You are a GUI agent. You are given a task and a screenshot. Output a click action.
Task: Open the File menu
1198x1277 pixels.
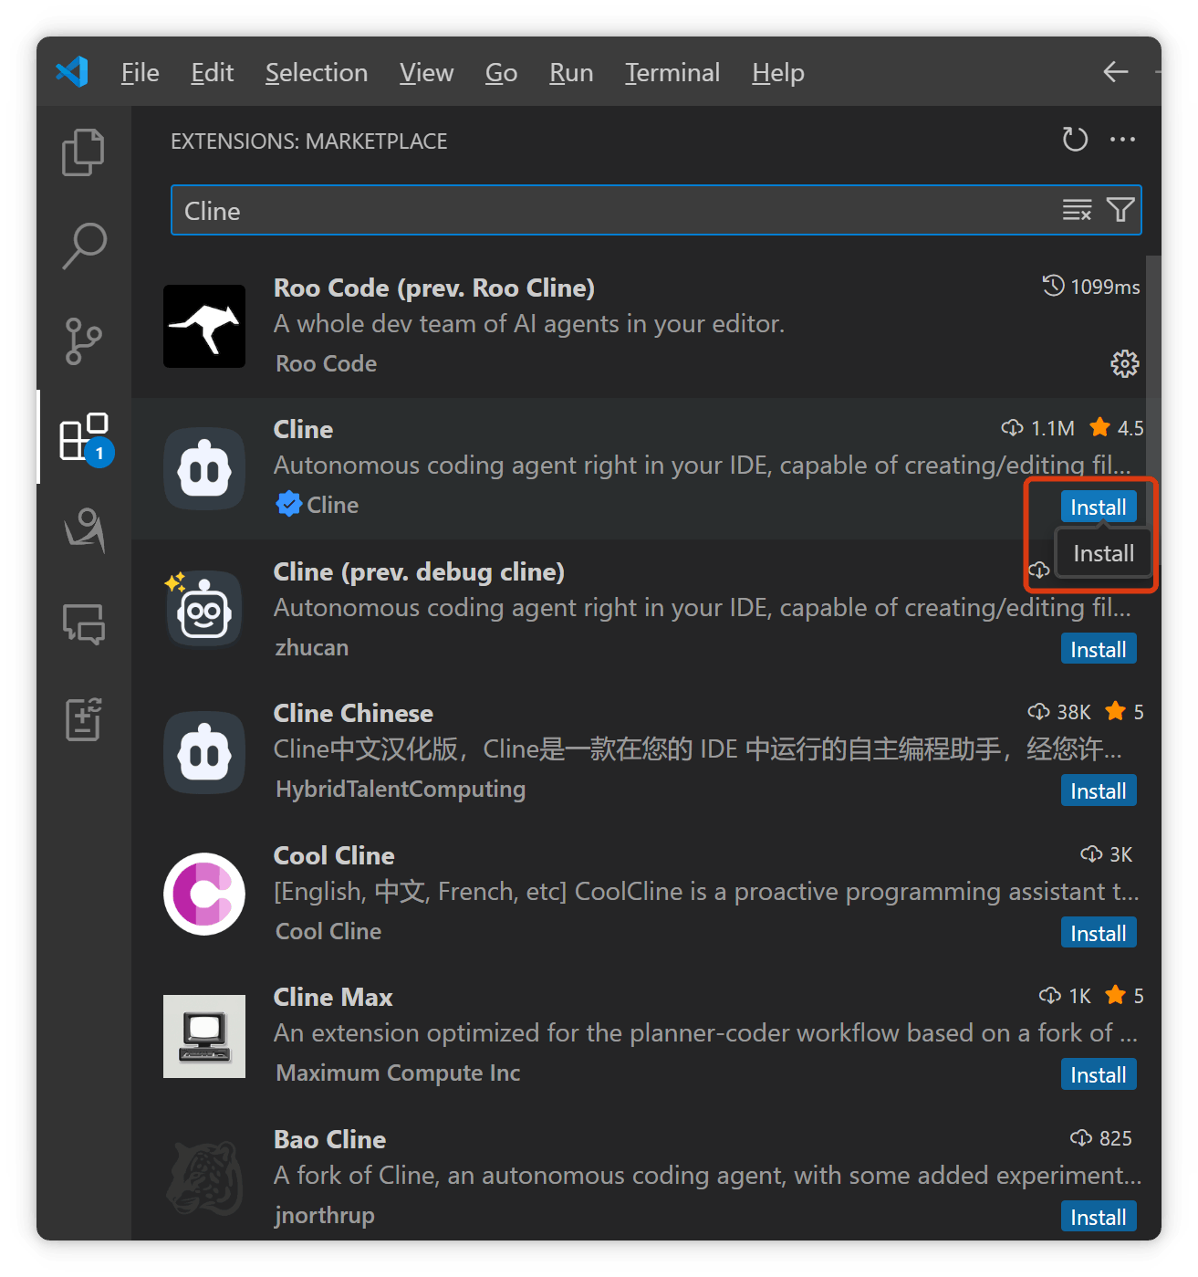(x=140, y=73)
